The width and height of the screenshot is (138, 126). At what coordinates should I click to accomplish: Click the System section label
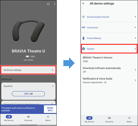pos(90,49)
